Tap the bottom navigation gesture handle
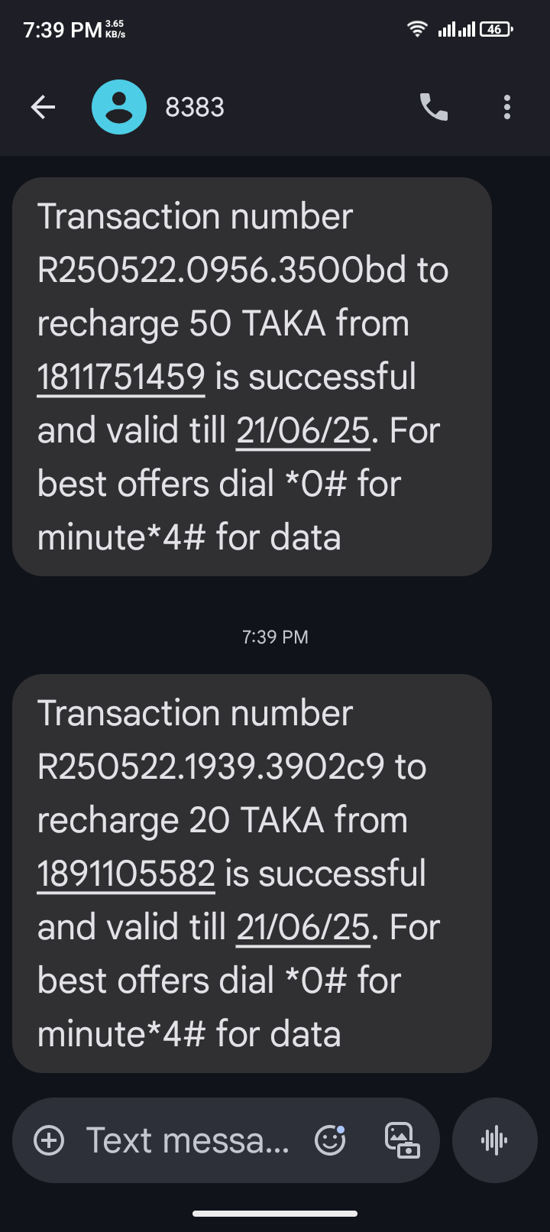This screenshot has height=1232, width=550. click(x=275, y=1213)
